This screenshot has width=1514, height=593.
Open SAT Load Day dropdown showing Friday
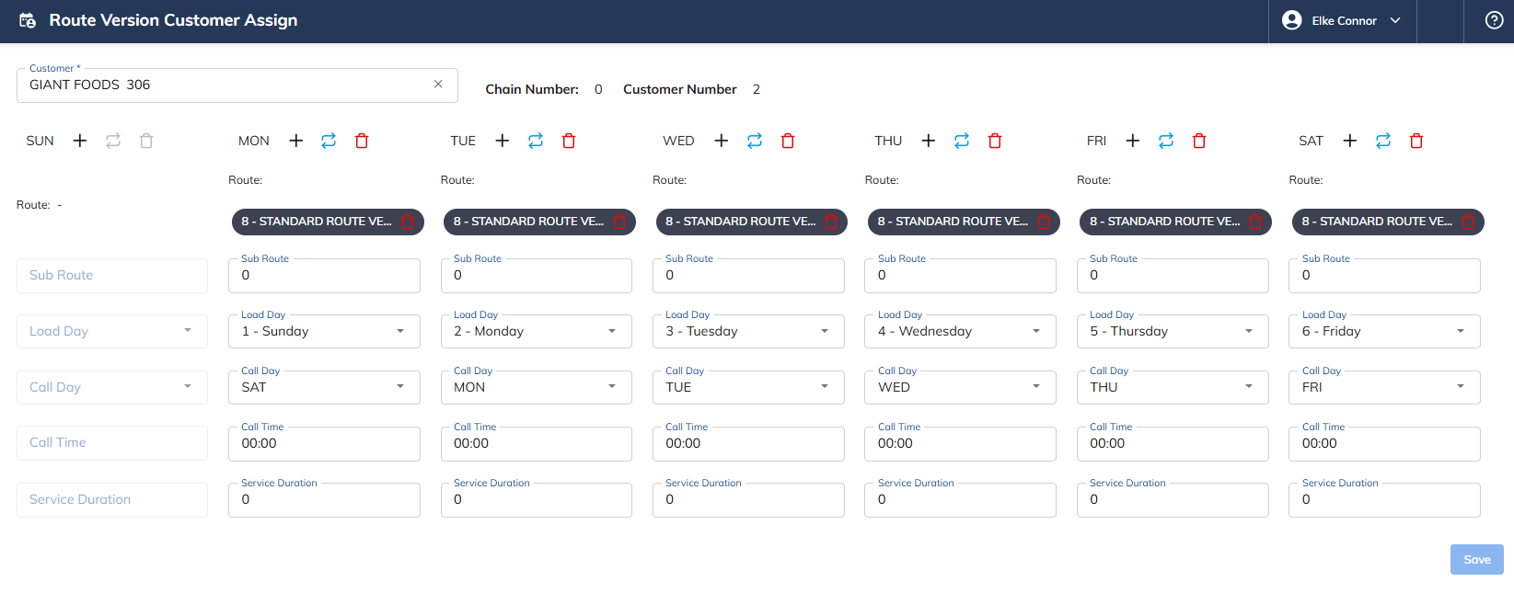(1385, 331)
